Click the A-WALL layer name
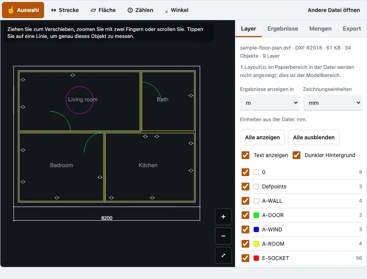Screen dimensions: 367x279 (x=272, y=201)
